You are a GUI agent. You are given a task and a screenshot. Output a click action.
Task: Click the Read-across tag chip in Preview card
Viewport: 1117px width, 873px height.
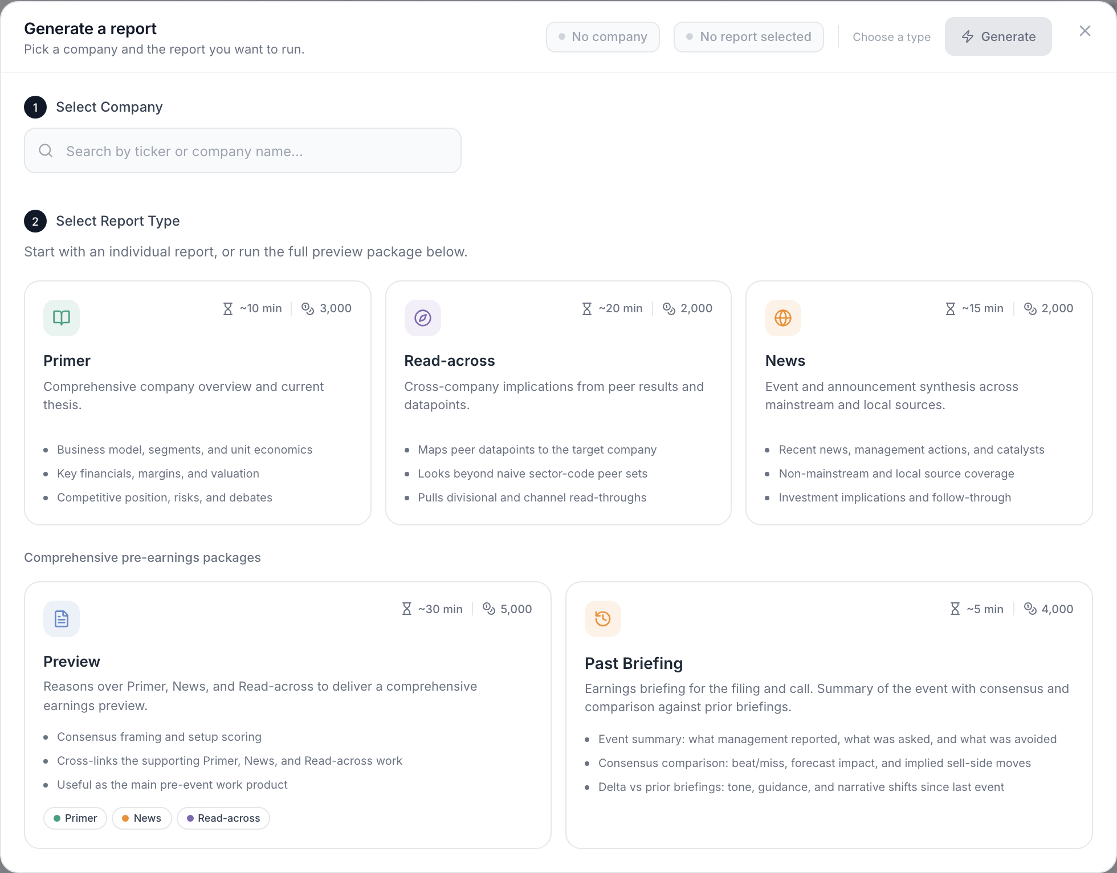click(x=223, y=818)
